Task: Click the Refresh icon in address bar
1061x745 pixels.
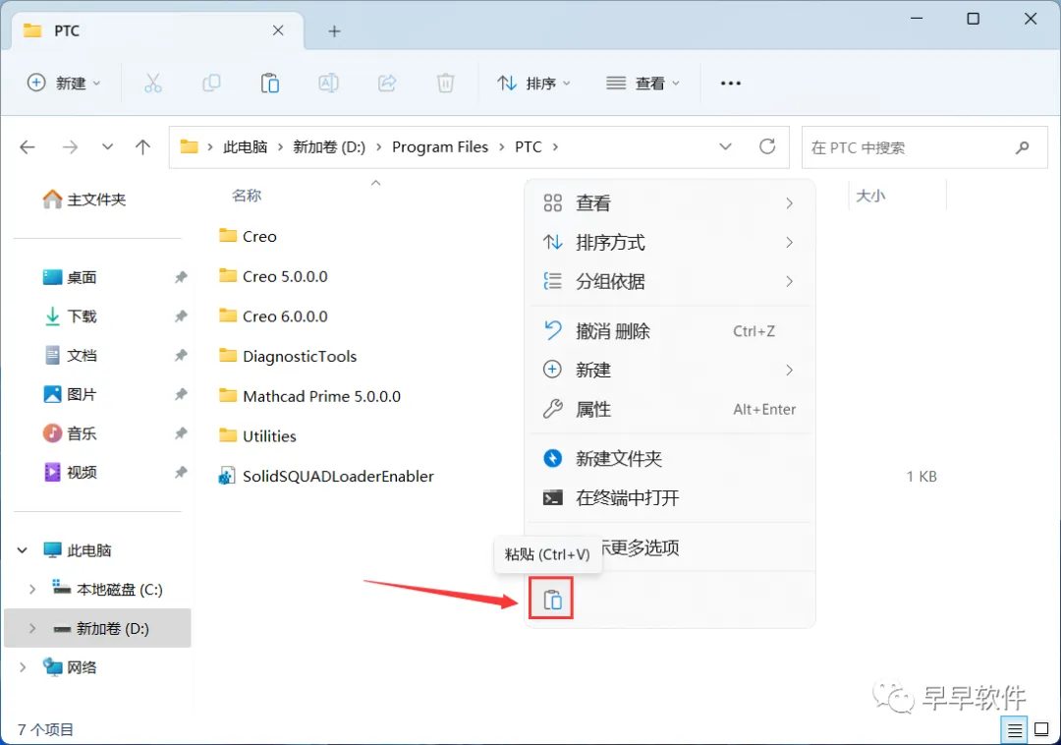Action: tap(767, 146)
